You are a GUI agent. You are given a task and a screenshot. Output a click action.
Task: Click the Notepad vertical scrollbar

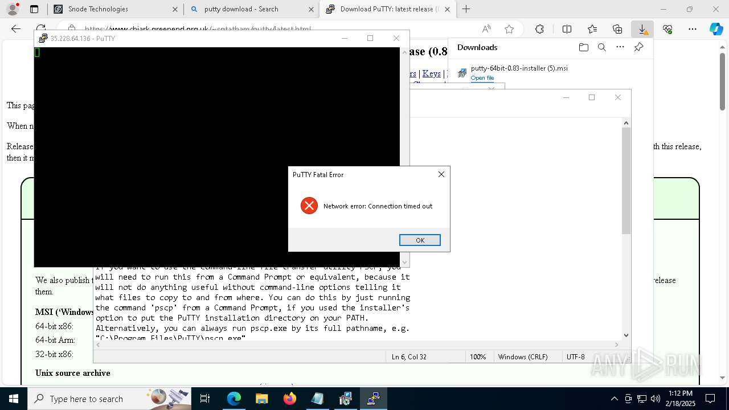point(626,180)
